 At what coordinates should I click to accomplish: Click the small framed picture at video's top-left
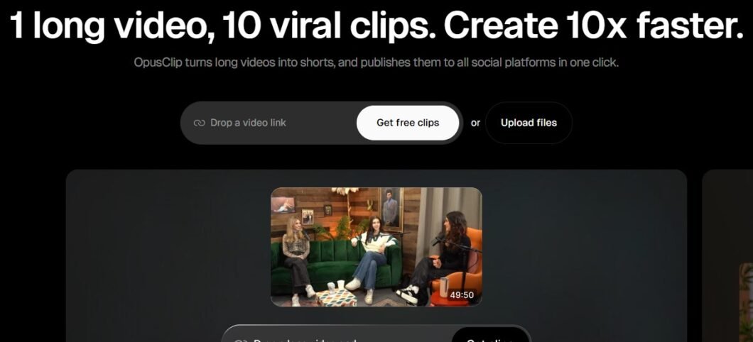coord(283,204)
